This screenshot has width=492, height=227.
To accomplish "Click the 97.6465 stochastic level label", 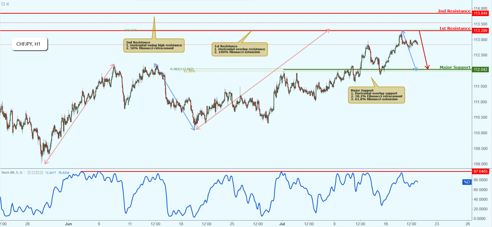I will point(480,171).
